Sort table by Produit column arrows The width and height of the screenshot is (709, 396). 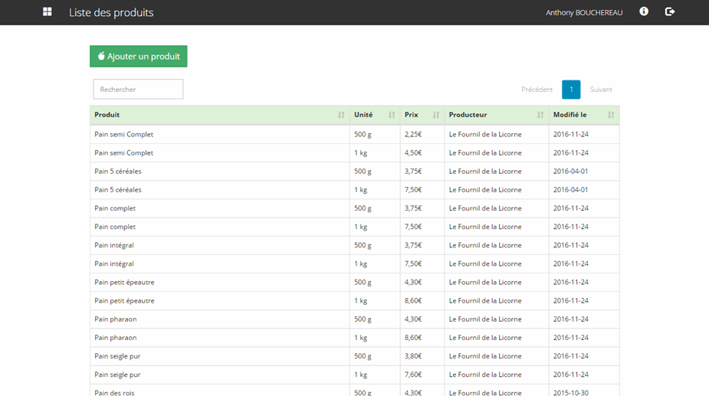[x=341, y=115]
